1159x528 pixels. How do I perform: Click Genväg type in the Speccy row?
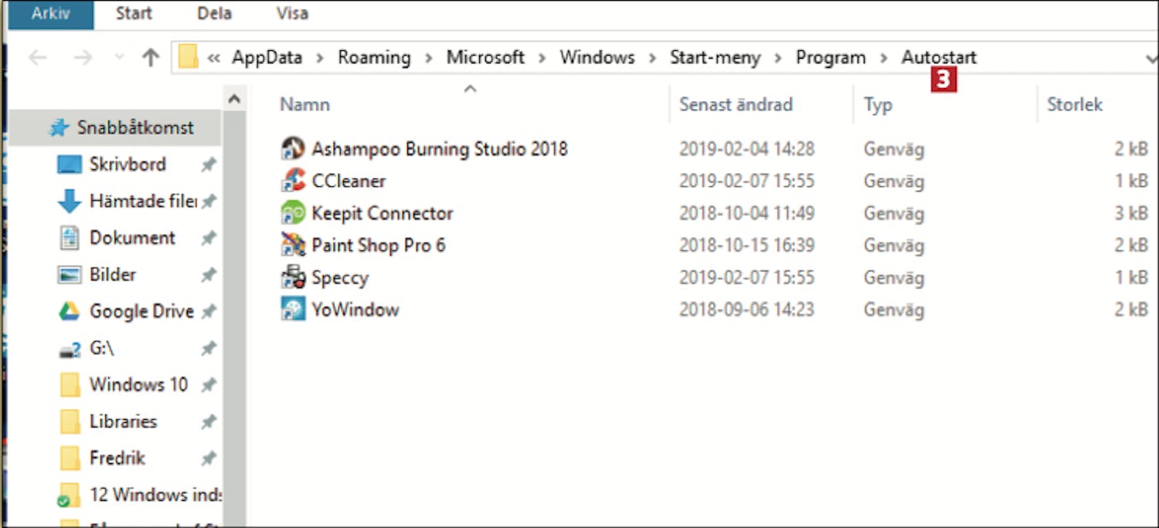pos(894,278)
